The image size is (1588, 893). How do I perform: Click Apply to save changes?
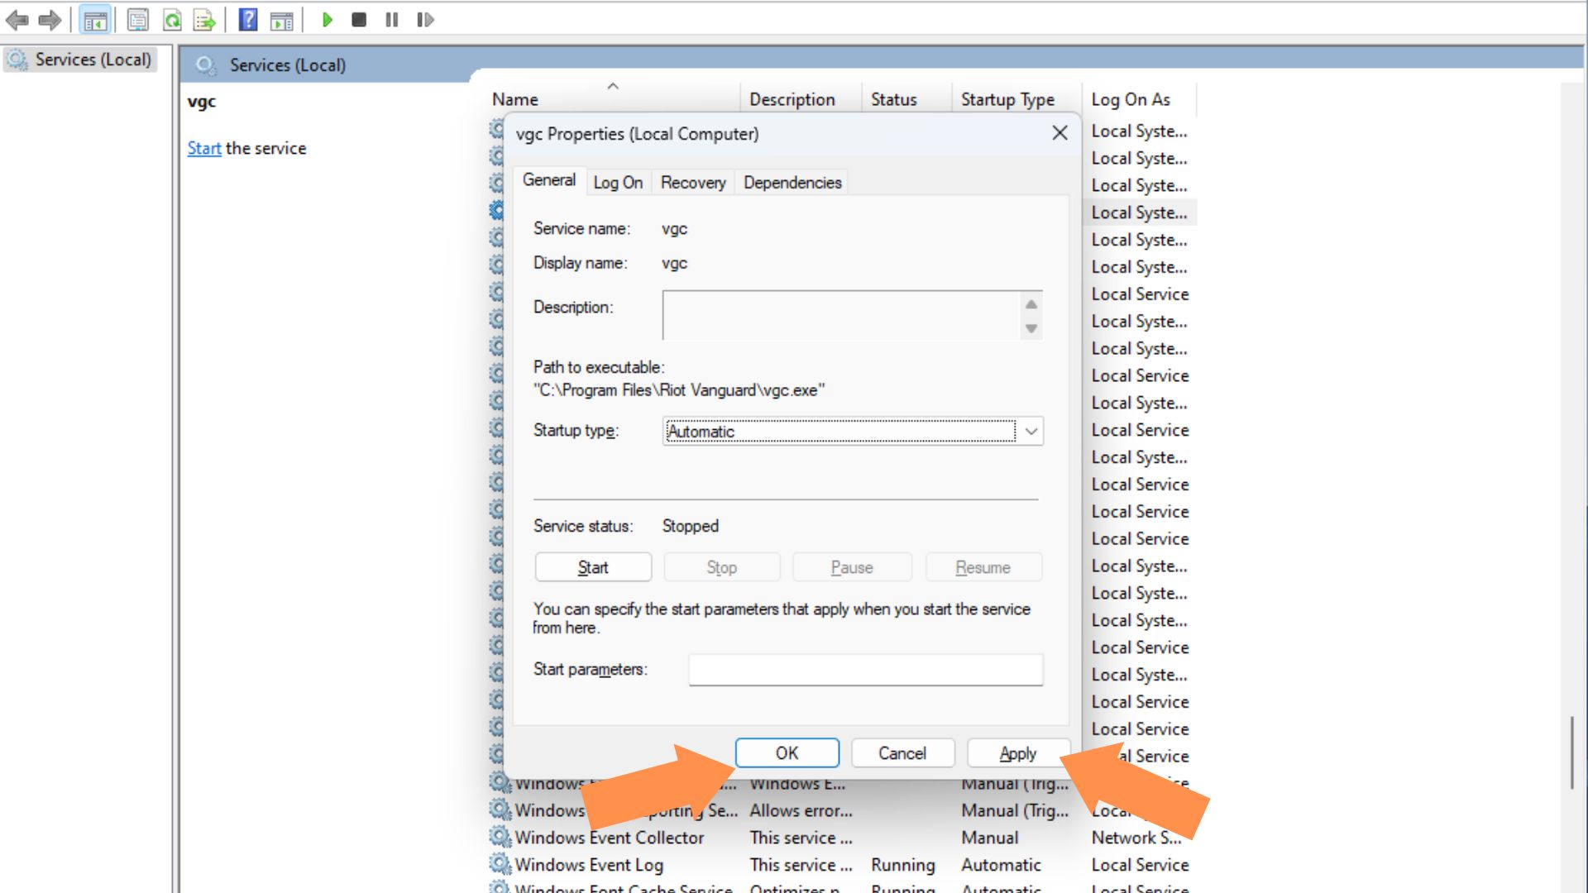(x=1017, y=752)
